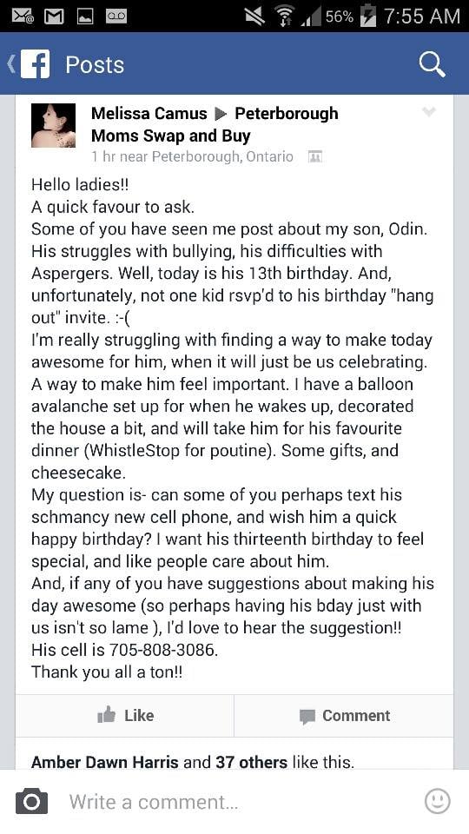
Task: Like the post
Action: (x=125, y=715)
